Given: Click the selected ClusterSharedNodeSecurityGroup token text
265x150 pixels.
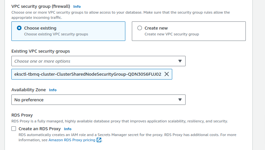Looking at the screenshot, I should [x=88, y=74].
